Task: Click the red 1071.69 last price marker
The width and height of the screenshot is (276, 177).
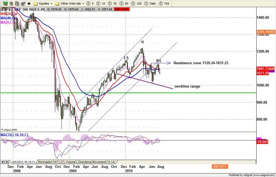Action: click(x=263, y=73)
